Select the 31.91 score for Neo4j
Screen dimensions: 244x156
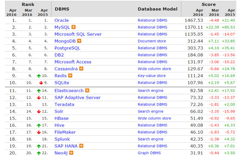click(197, 153)
